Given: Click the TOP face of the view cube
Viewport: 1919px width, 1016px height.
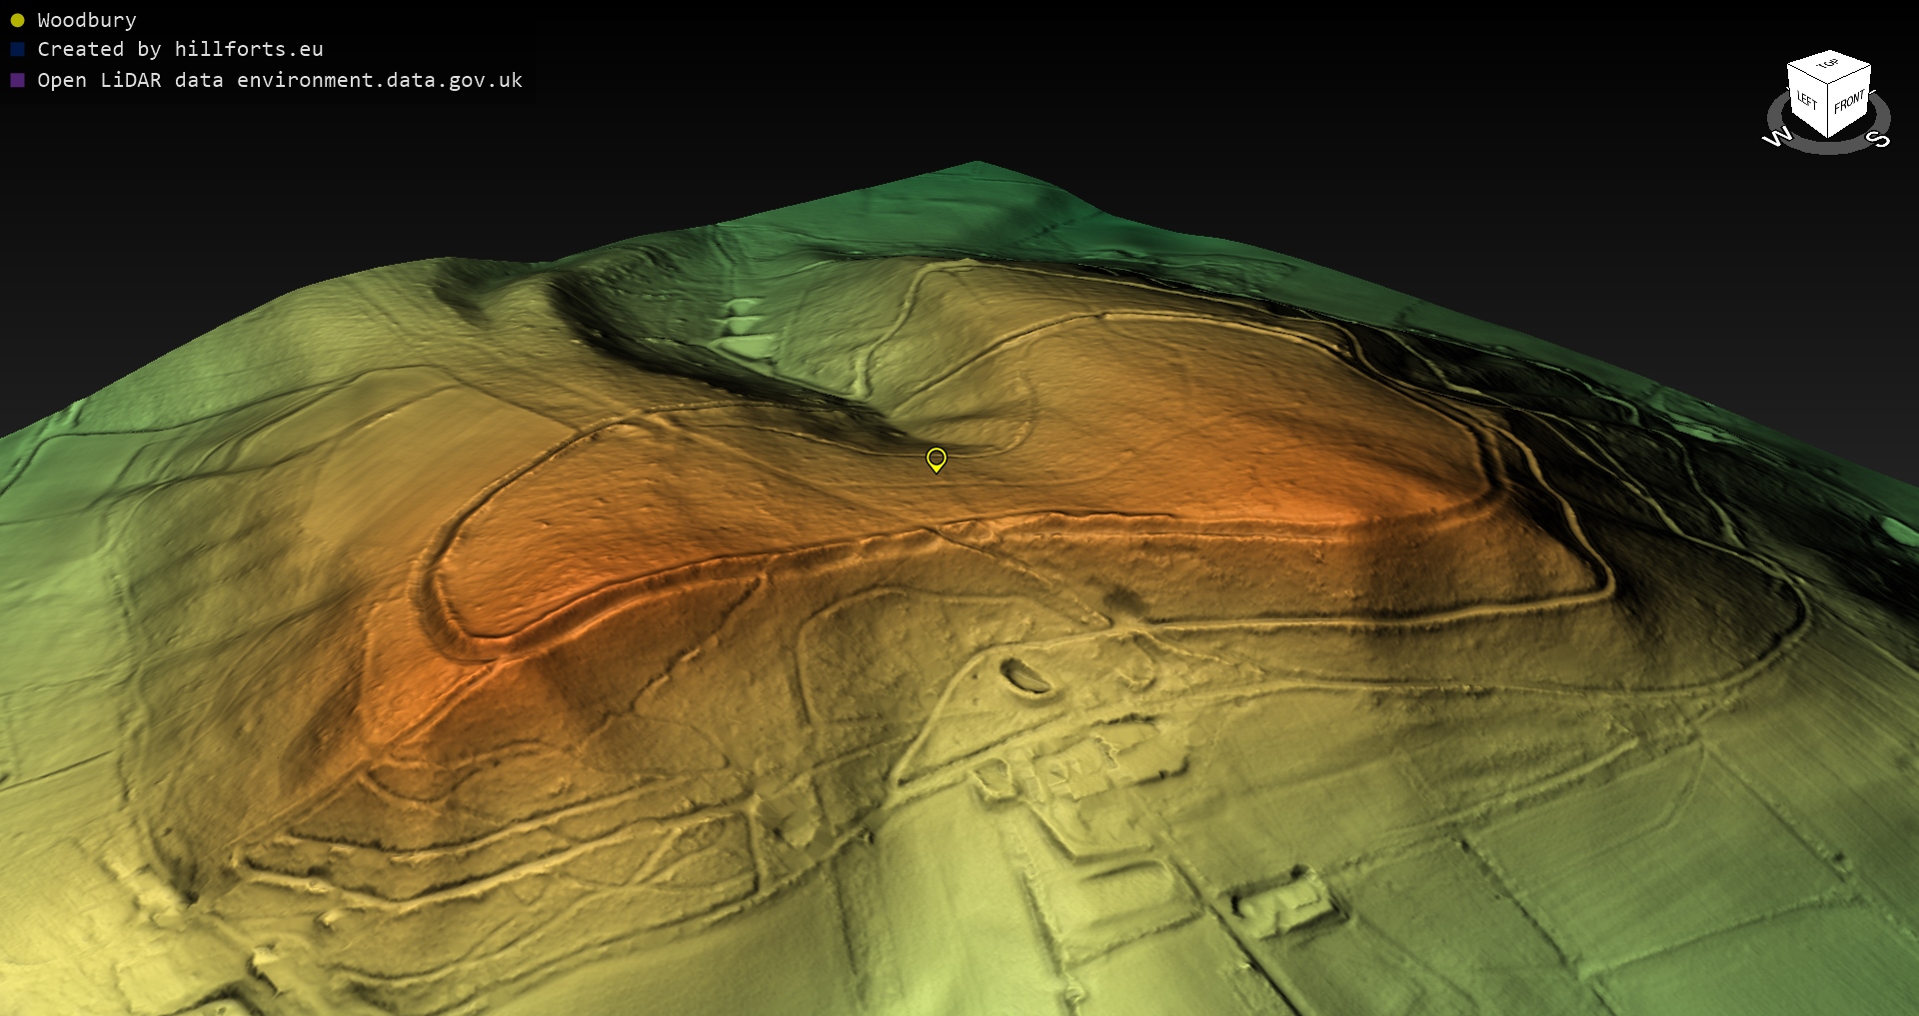Looking at the screenshot, I should point(1829,65).
